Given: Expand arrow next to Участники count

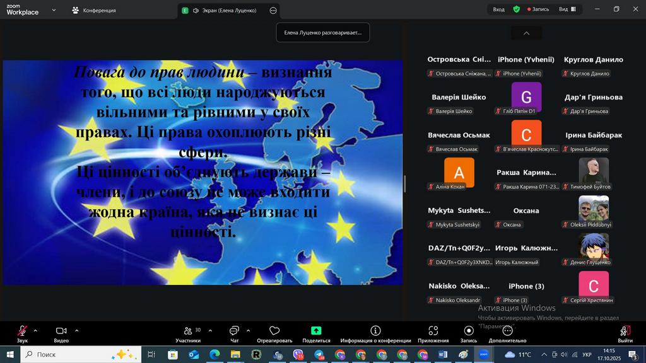Looking at the screenshot, I should click(210, 330).
